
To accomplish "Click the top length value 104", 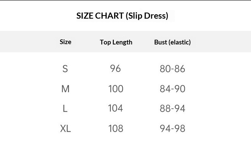I will point(115,108).
